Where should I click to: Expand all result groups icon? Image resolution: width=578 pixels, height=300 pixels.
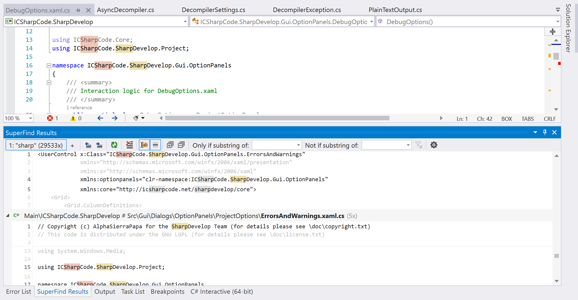(170, 145)
